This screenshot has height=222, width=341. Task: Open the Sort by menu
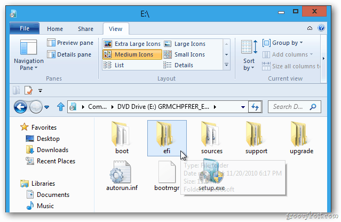point(249,55)
